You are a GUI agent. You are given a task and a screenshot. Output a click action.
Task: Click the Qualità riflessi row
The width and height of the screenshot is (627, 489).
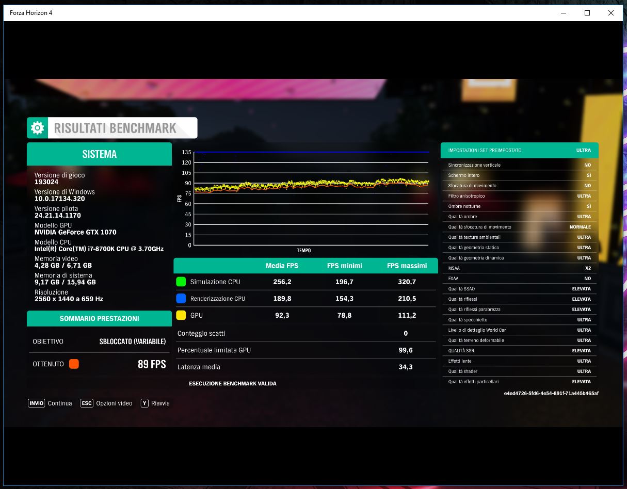(x=520, y=299)
